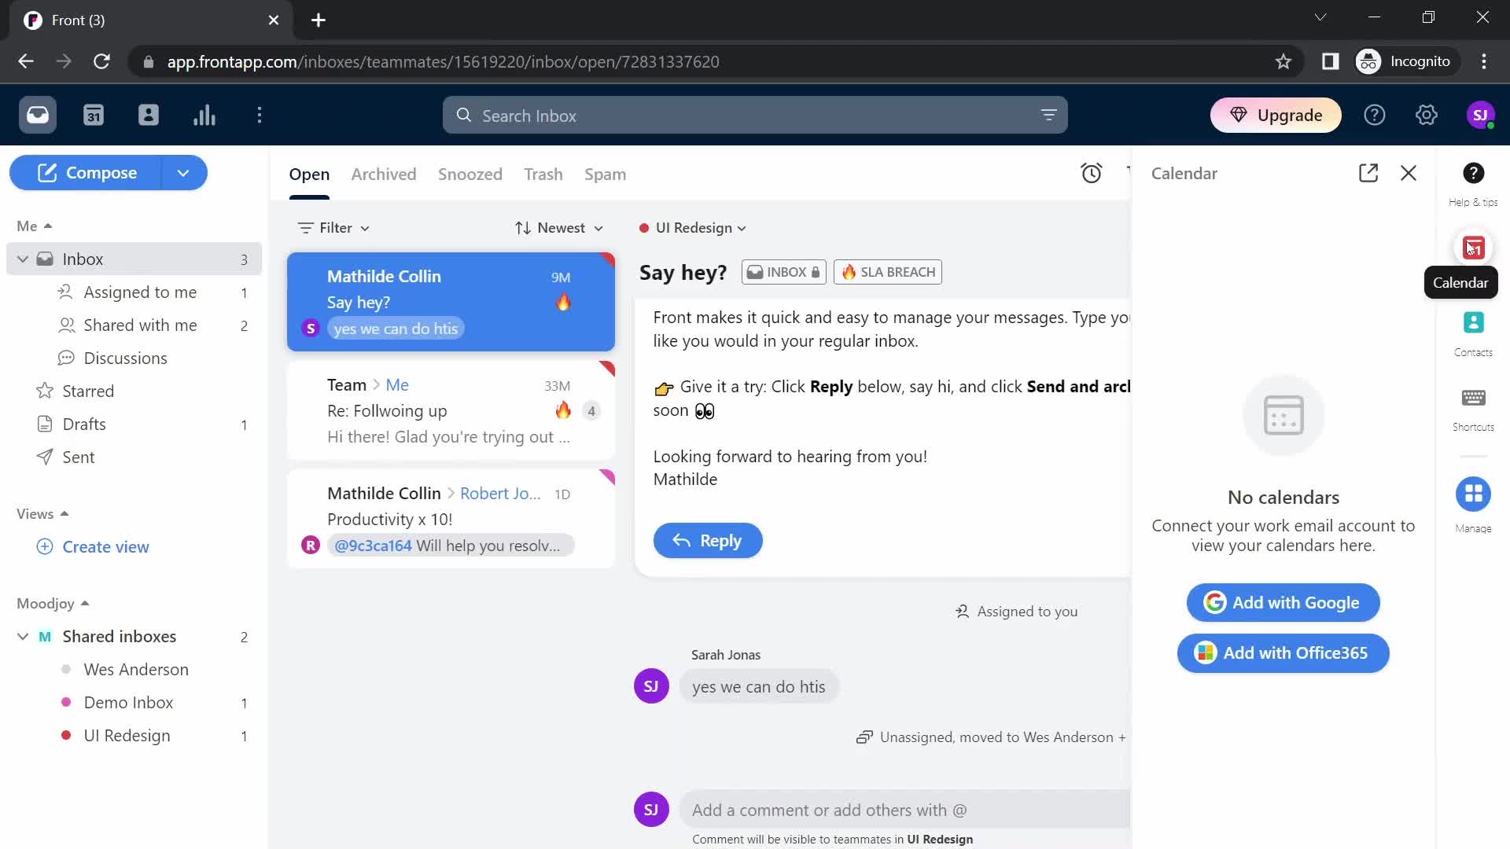The height and width of the screenshot is (849, 1510).
Task: Open the Newest sort dropdown
Action: (559, 228)
